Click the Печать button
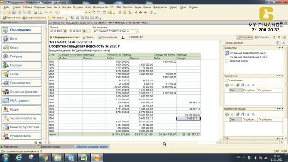Image resolution: width=288 pixels, height=162 pixels. [89, 37]
